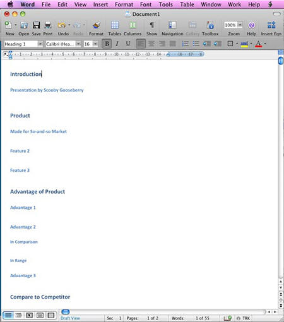This screenshot has width=284, height=322.
Task: Switch to Outline view button
Action: coord(19,315)
